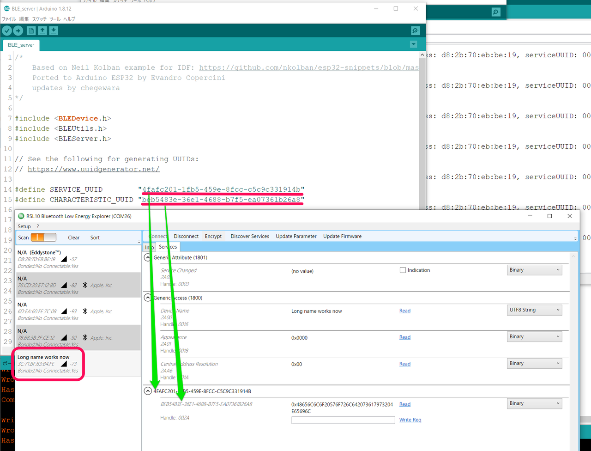This screenshot has height=451, width=591.
Task: Collapse the Generic Access (1800) service
Action: [148, 298]
